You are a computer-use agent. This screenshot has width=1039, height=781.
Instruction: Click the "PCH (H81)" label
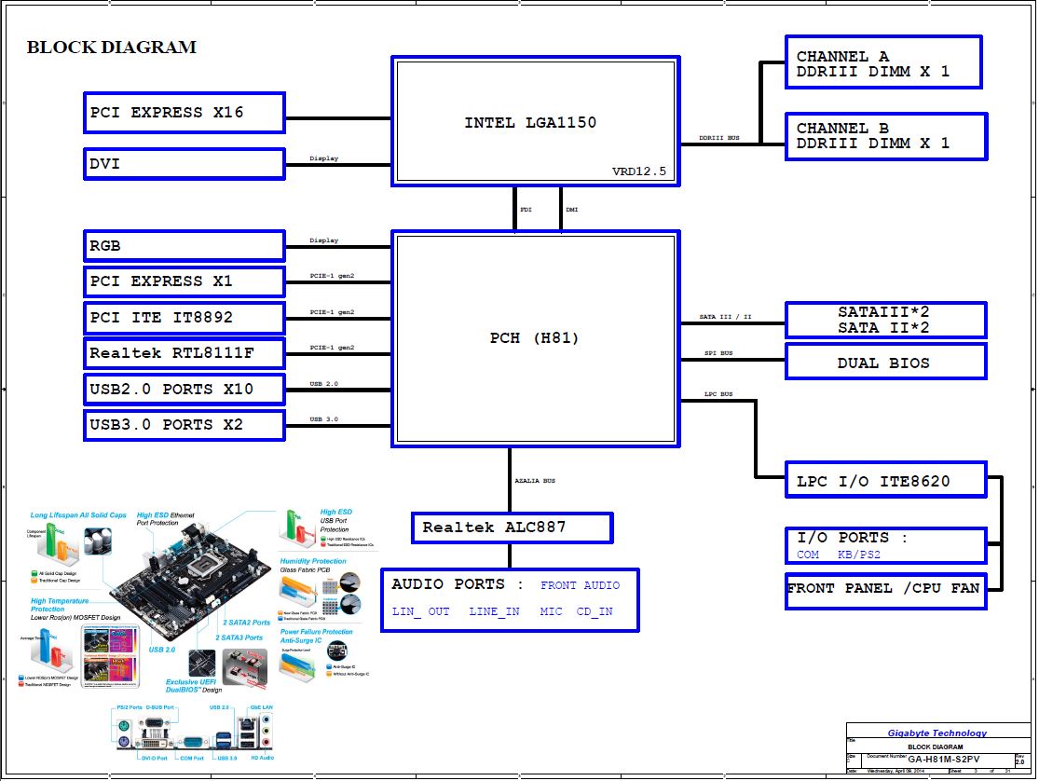click(534, 338)
